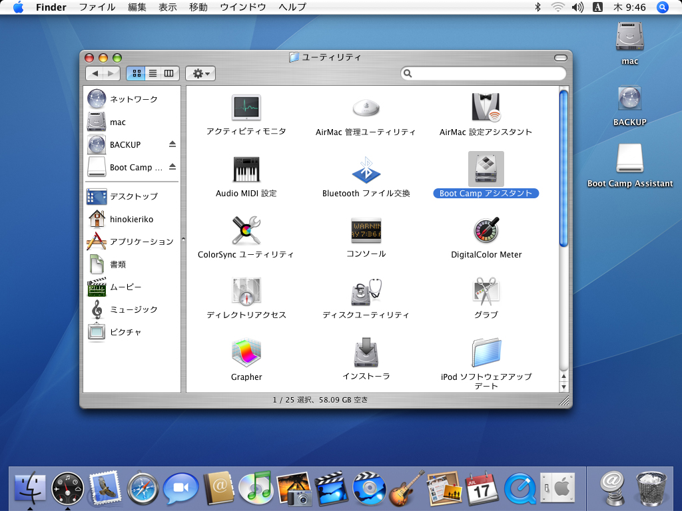Open the DigitalColor Meter utility
682x511 pixels.
pyautogui.click(x=486, y=231)
